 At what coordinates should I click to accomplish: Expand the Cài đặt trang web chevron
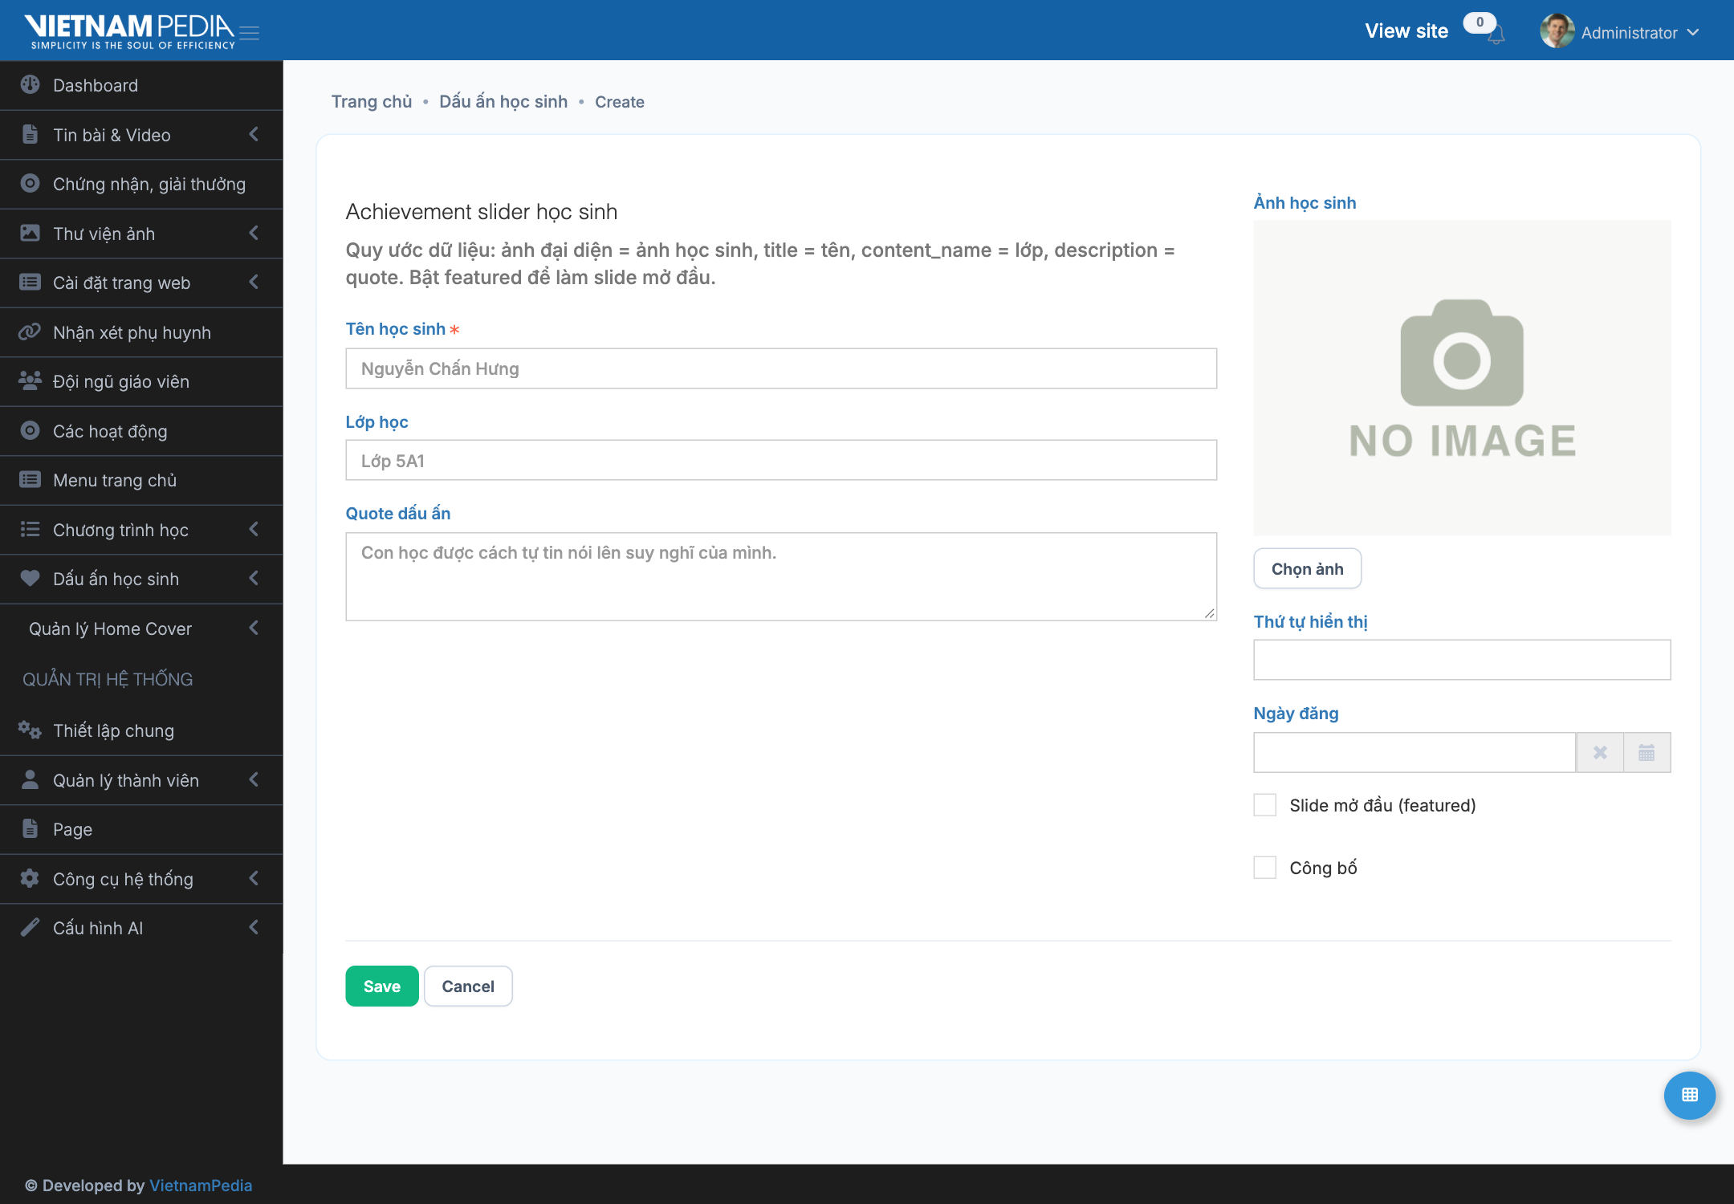pos(254,282)
